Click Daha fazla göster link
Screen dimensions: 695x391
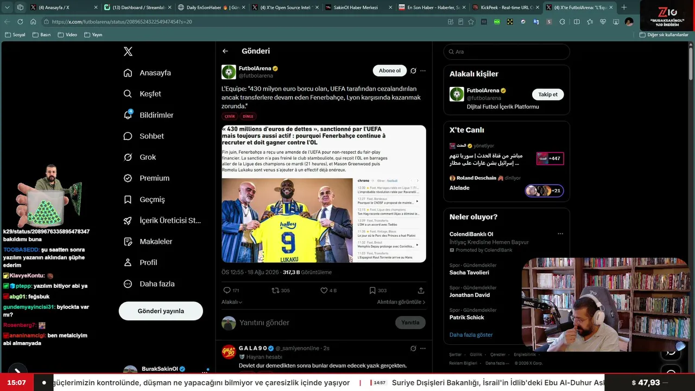pos(471,335)
